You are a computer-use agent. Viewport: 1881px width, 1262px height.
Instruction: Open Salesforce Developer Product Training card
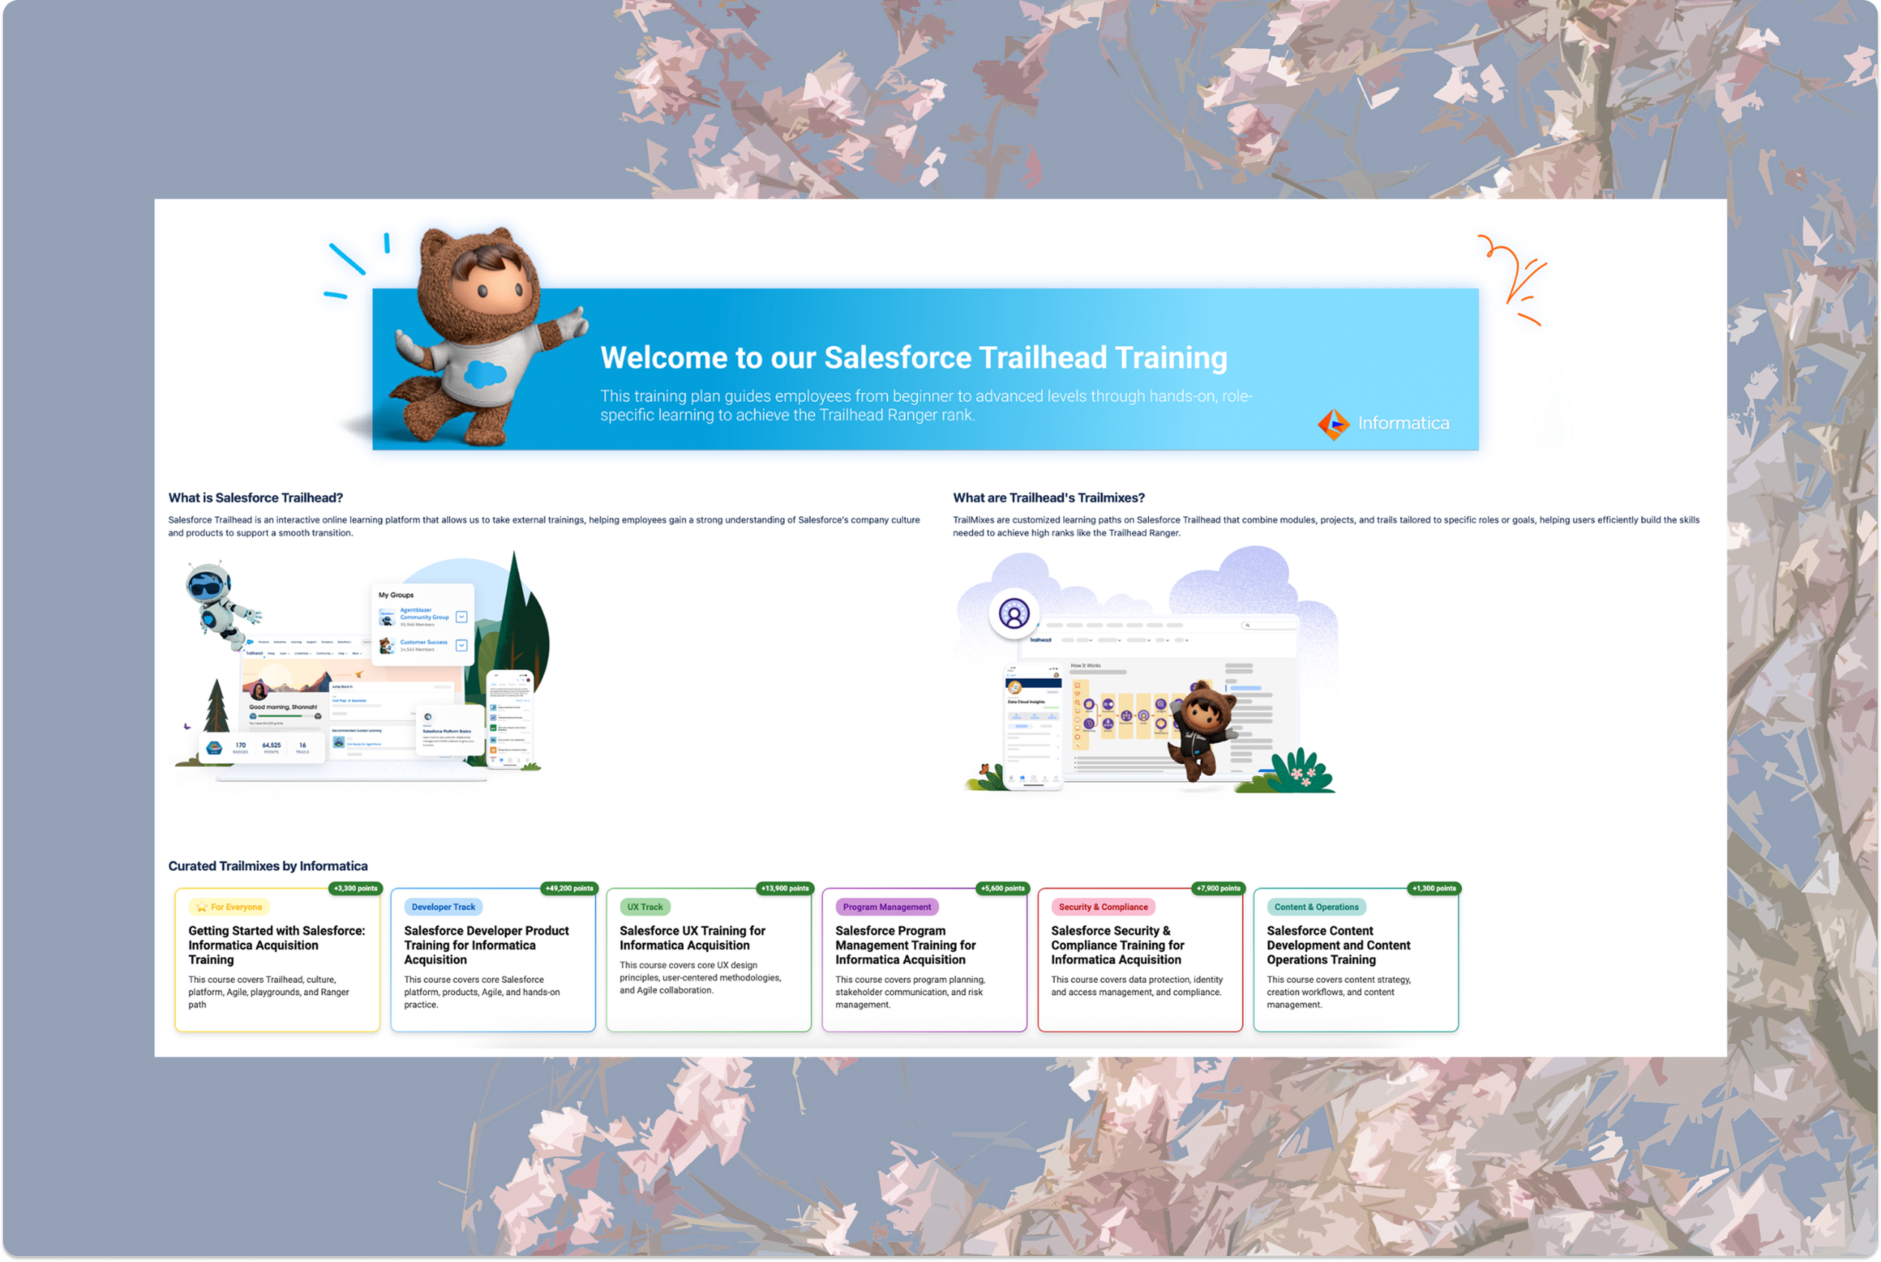coord(492,959)
